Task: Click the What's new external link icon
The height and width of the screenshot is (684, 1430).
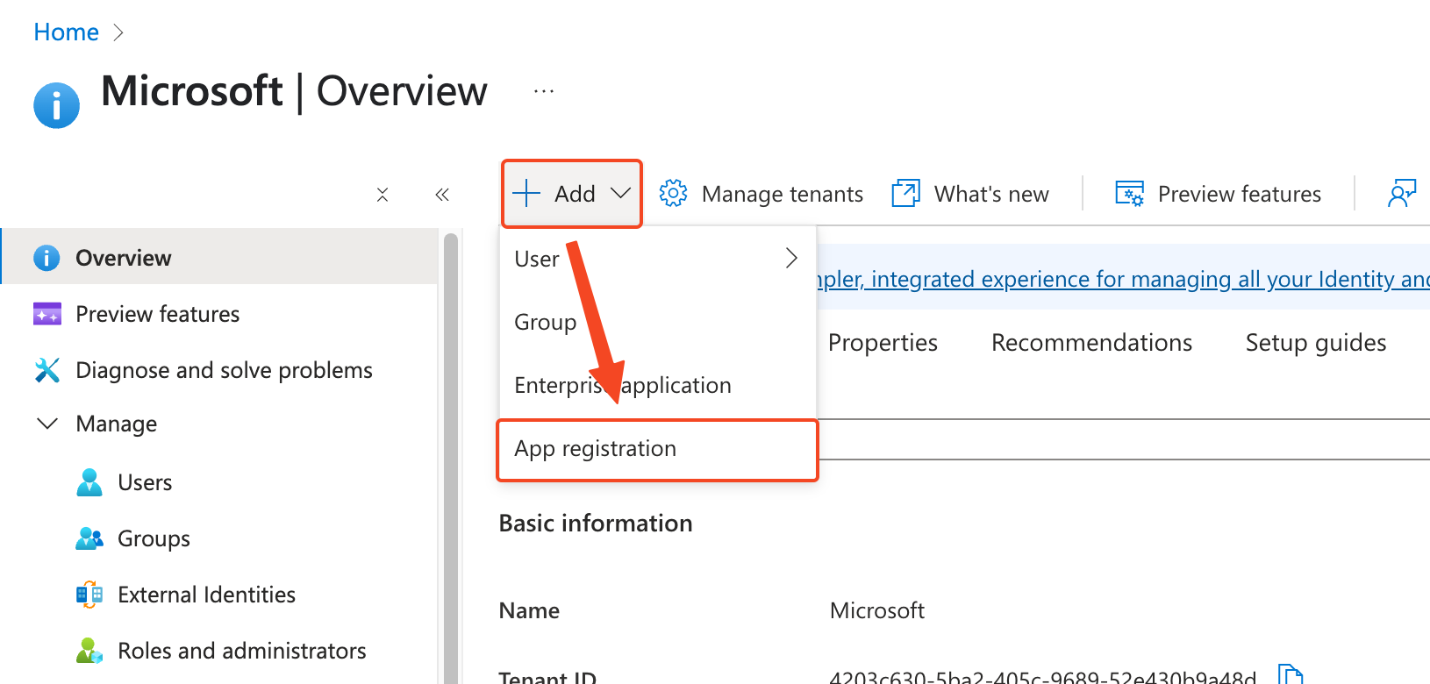Action: click(x=905, y=193)
